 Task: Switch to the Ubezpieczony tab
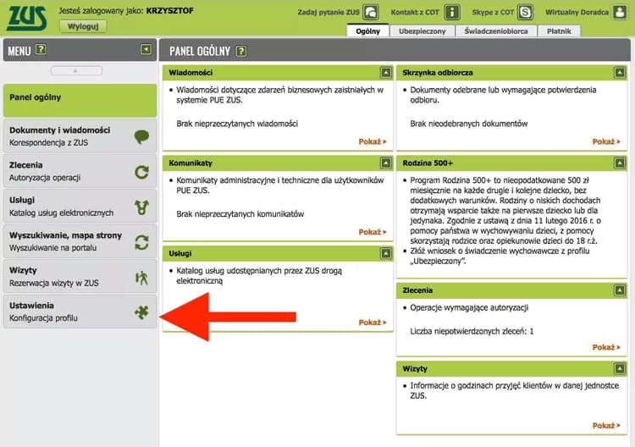coord(422,31)
